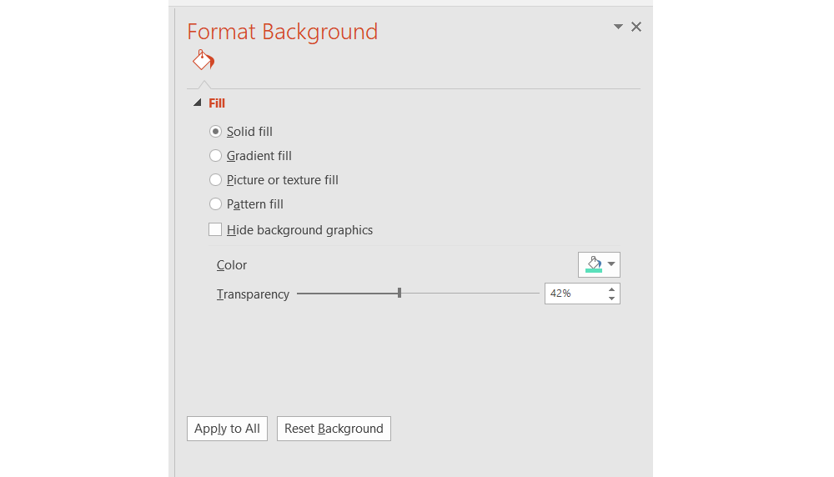
Task: Click the Format Background pane title
Action: coord(282,32)
